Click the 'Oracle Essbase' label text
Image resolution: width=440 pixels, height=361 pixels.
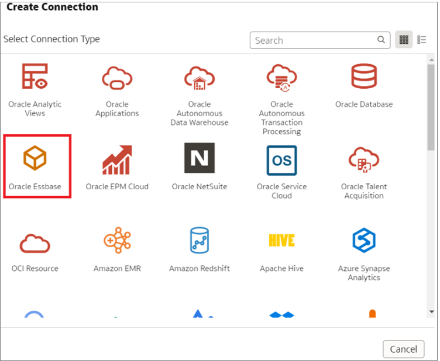pos(35,186)
